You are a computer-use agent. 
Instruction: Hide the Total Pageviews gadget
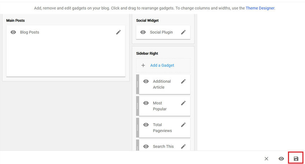tap(146, 125)
